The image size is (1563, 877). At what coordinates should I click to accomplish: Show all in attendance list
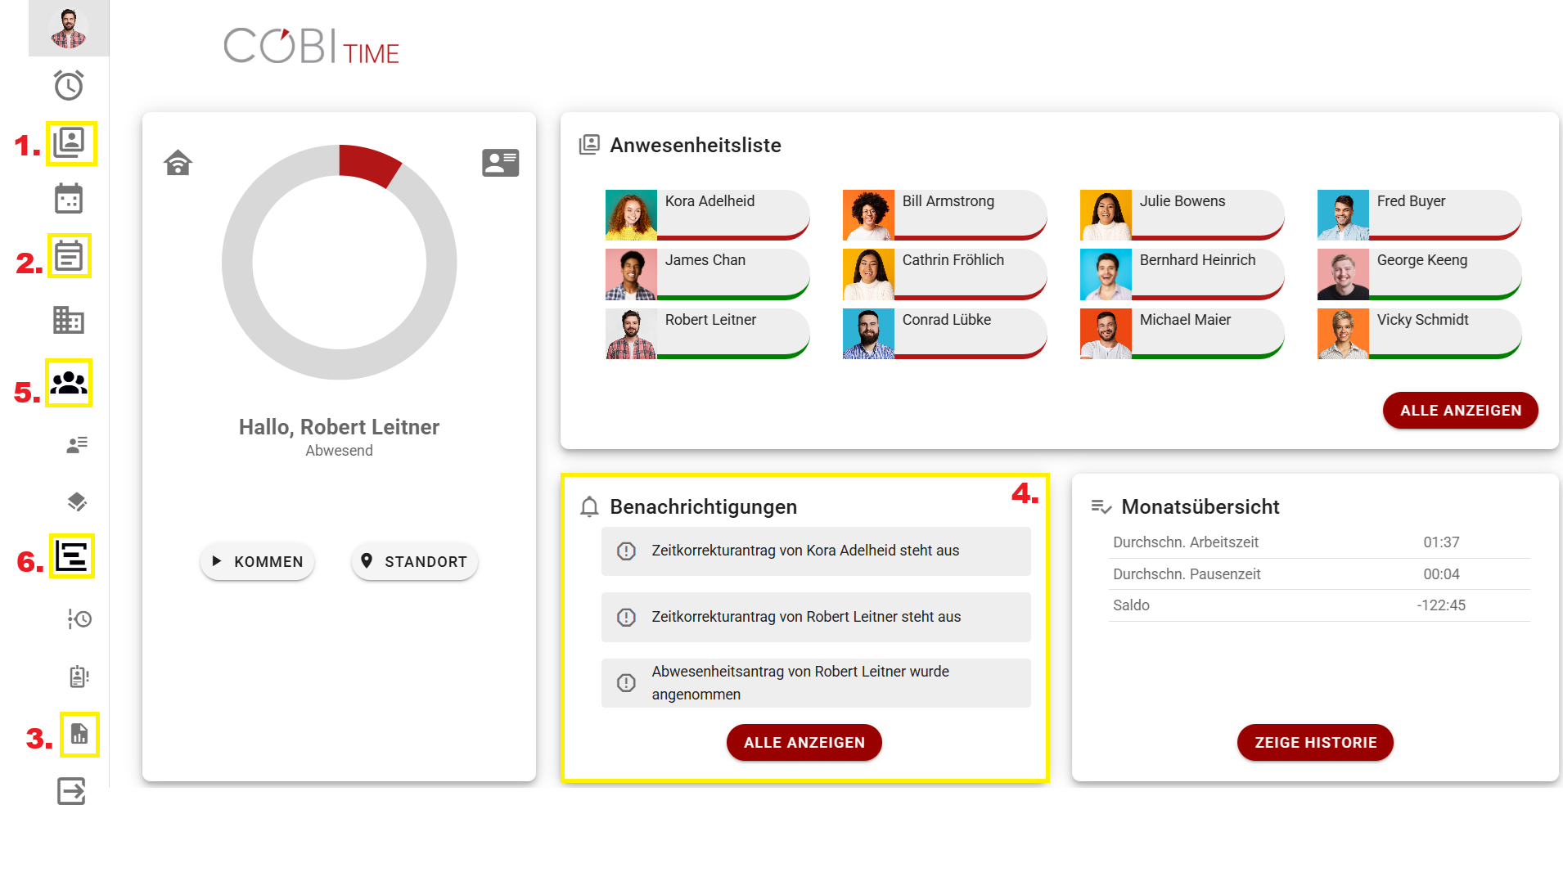coord(1460,410)
